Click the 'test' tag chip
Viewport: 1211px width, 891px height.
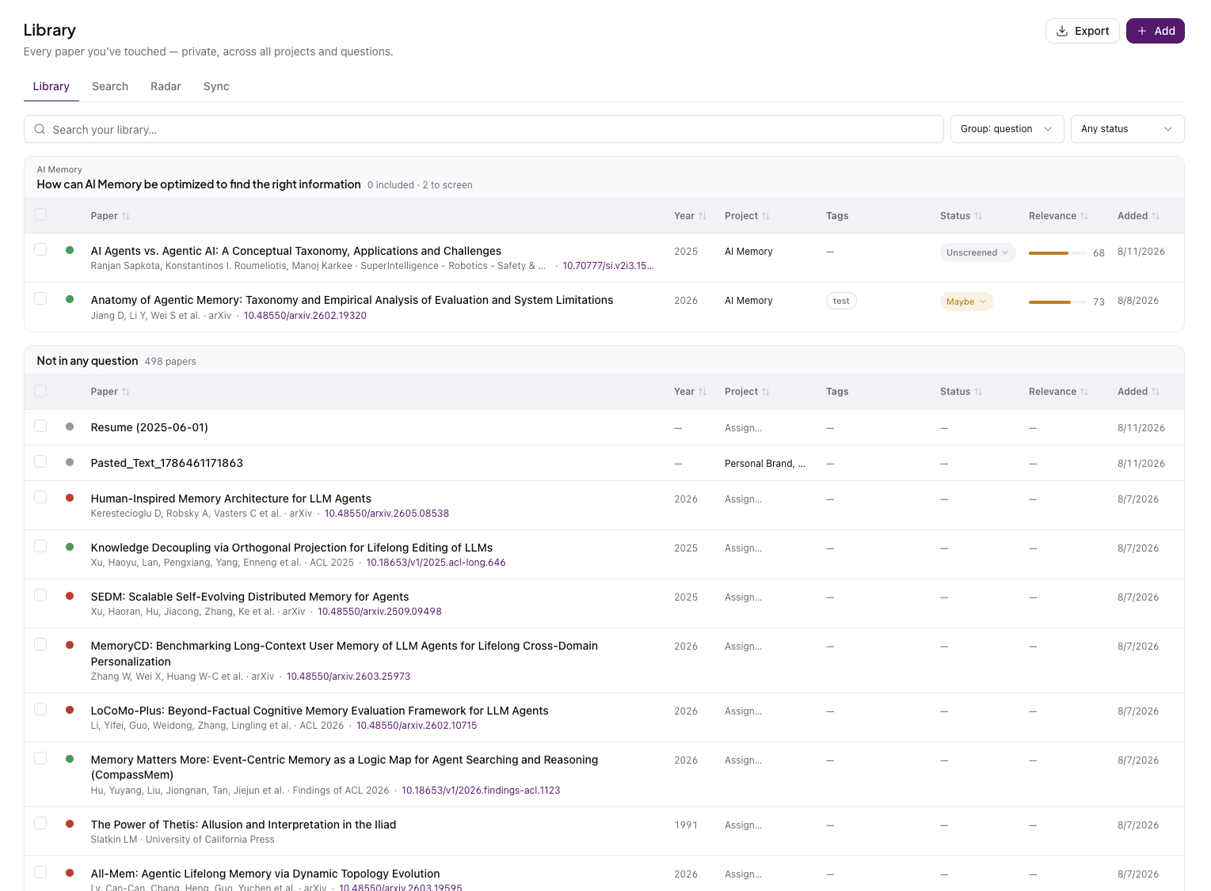(x=841, y=301)
